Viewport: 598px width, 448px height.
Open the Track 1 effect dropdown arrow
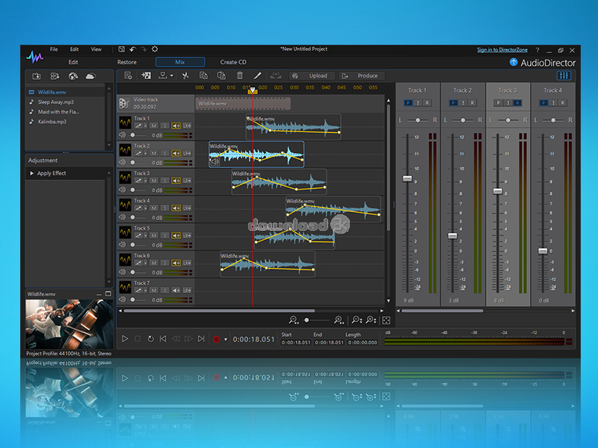click(145, 125)
